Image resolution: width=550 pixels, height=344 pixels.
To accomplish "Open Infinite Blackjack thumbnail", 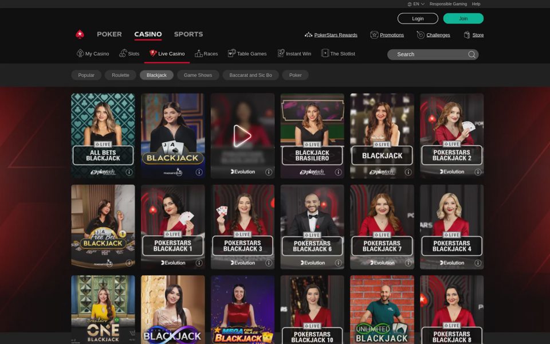I will [x=172, y=310].
